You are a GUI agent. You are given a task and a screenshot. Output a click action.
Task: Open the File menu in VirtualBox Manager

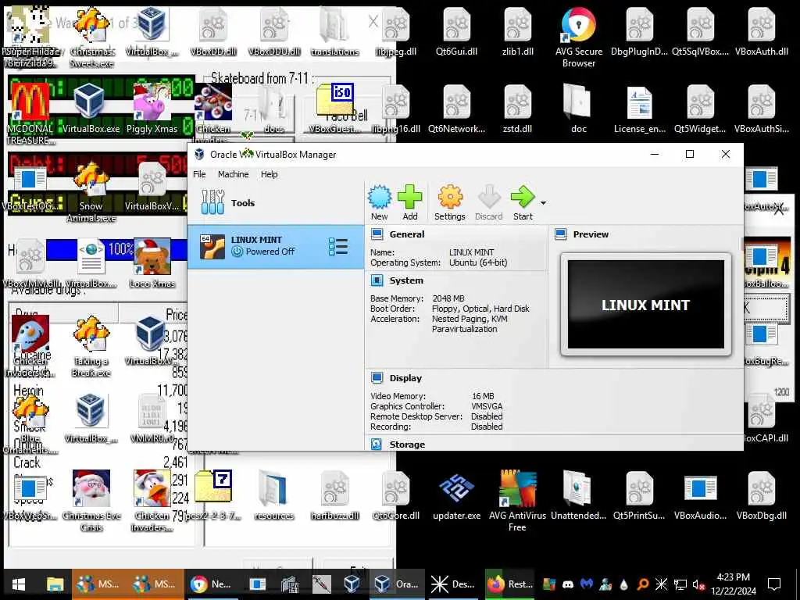point(199,174)
